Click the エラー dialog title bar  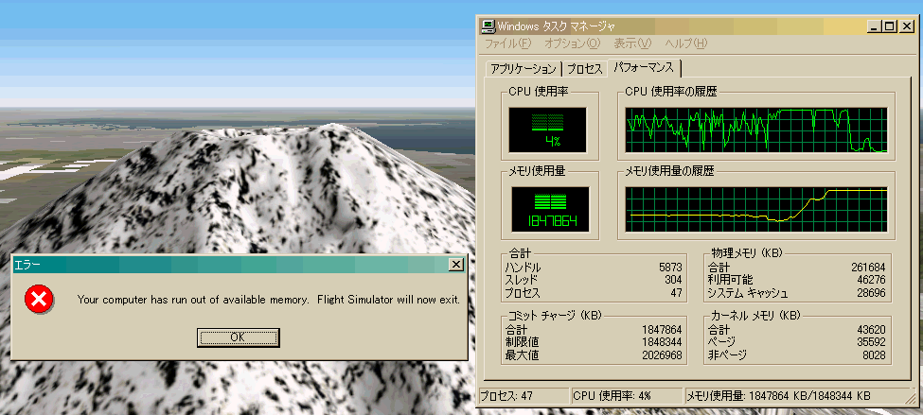227,265
